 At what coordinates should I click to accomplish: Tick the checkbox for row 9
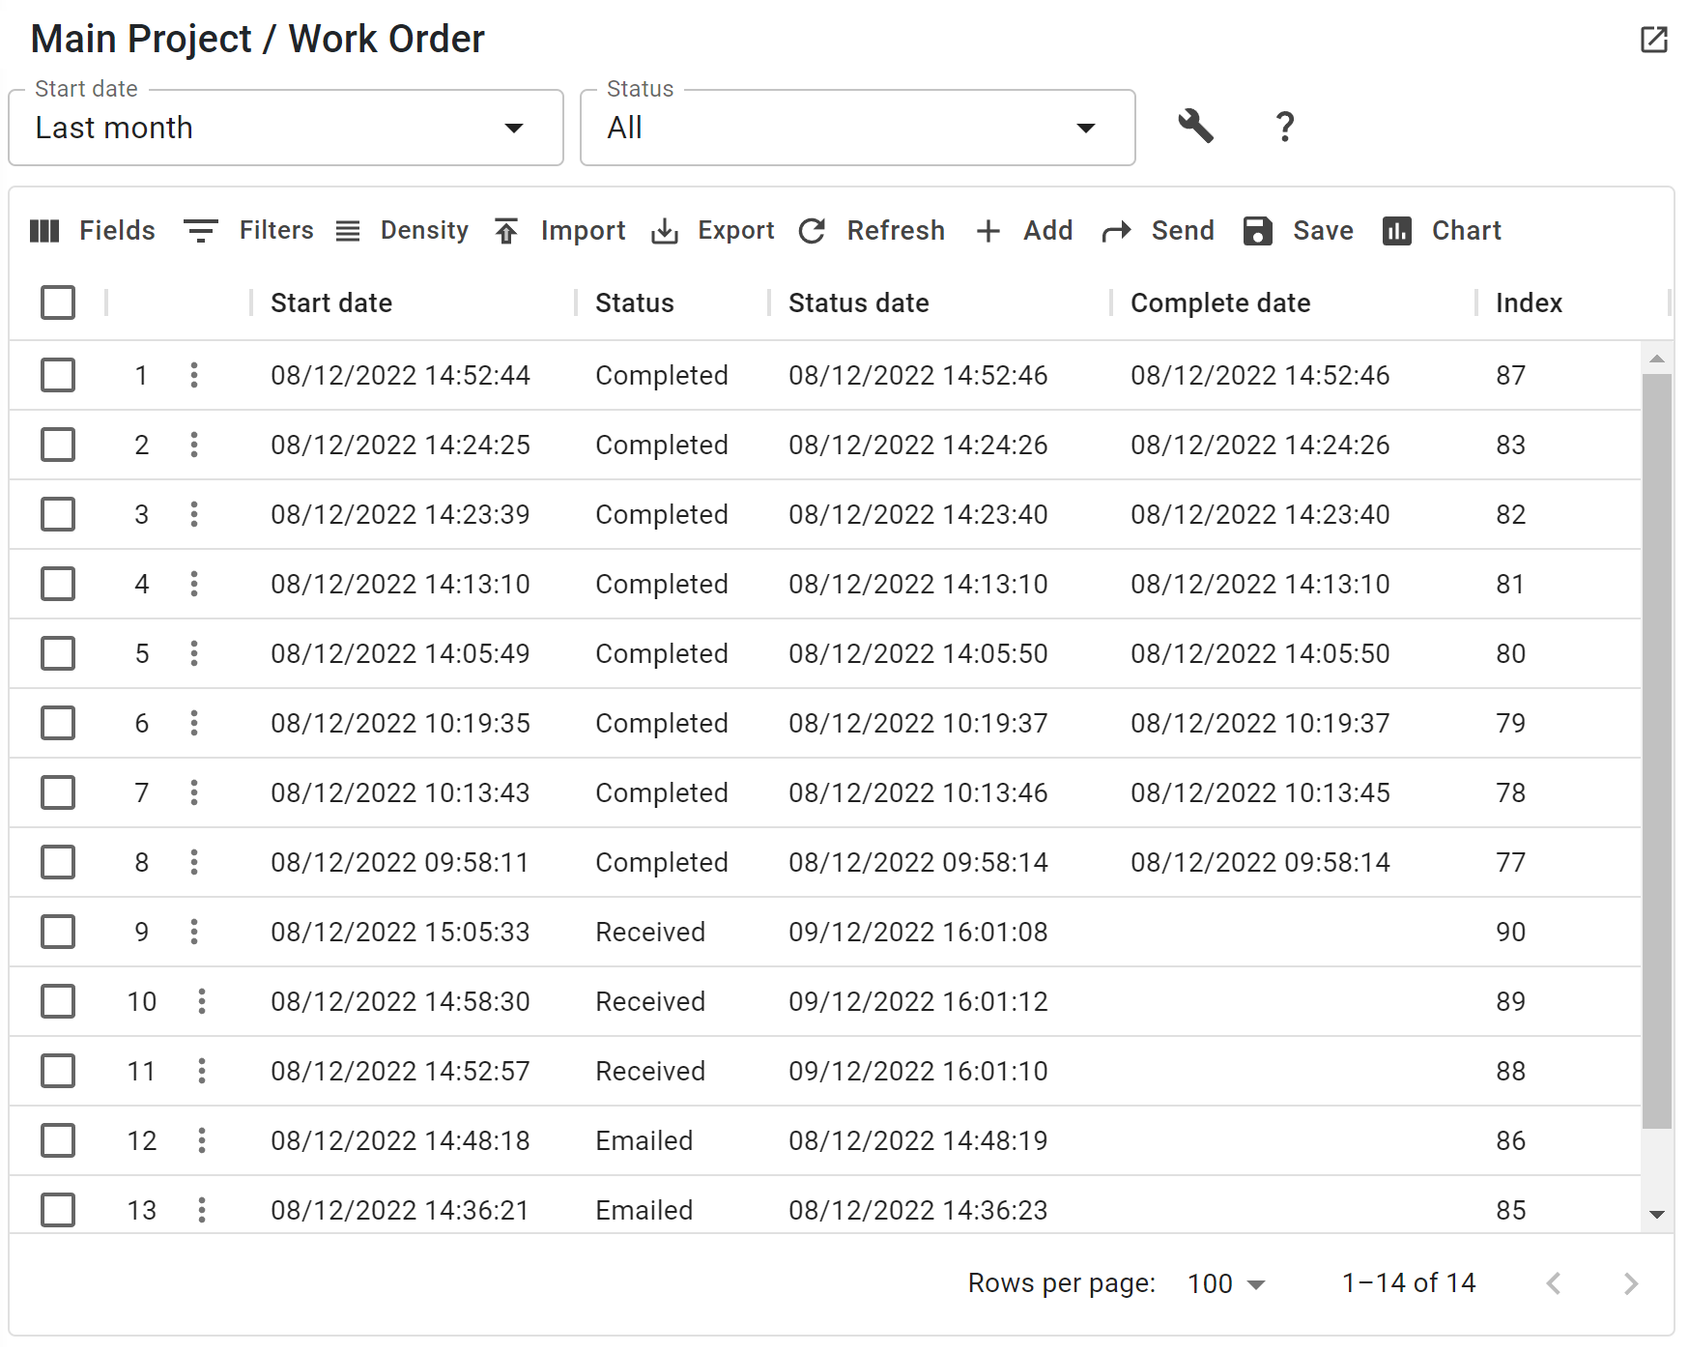tap(58, 932)
